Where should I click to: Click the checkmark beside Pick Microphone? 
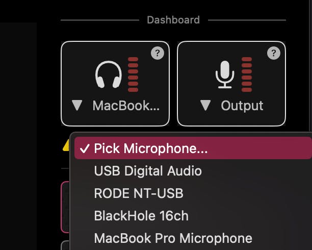85,148
